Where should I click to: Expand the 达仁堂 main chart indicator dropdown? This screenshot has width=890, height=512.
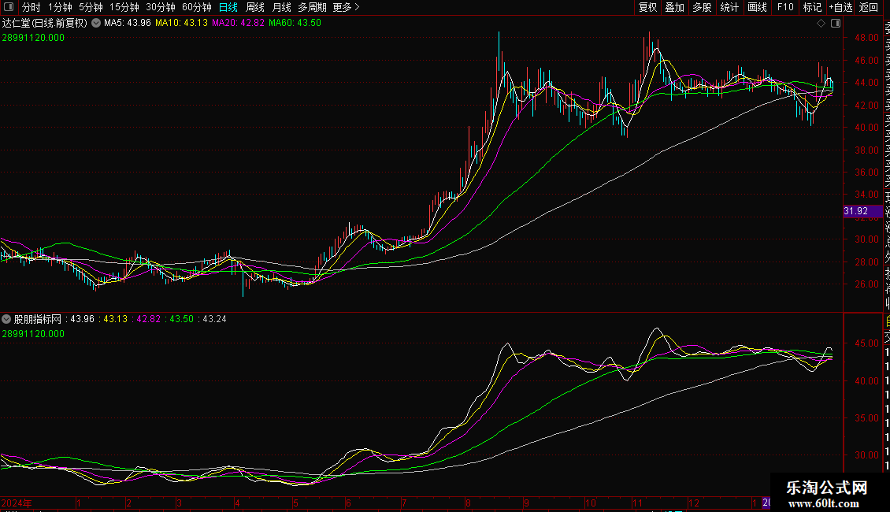96,23
